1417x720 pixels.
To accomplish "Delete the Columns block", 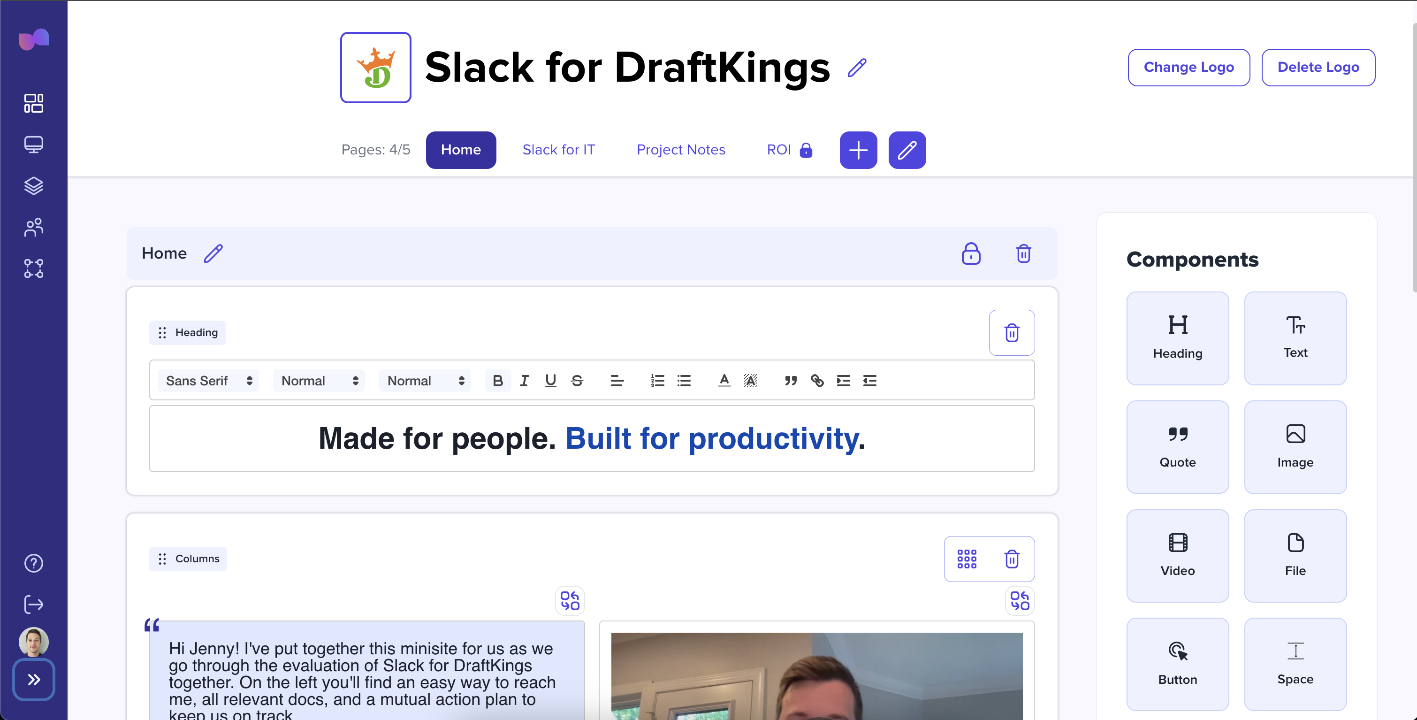I will tap(1012, 559).
